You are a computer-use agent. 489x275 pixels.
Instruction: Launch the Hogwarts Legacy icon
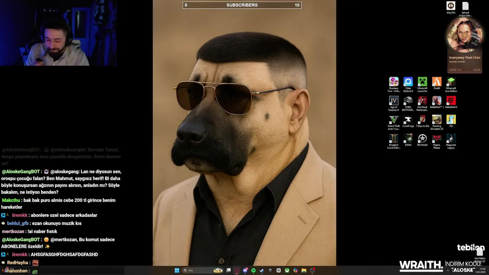pos(451,141)
